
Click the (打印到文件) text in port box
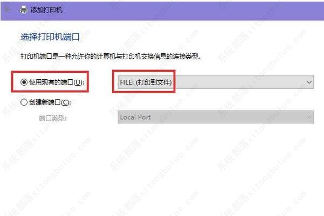[x=154, y=82]
